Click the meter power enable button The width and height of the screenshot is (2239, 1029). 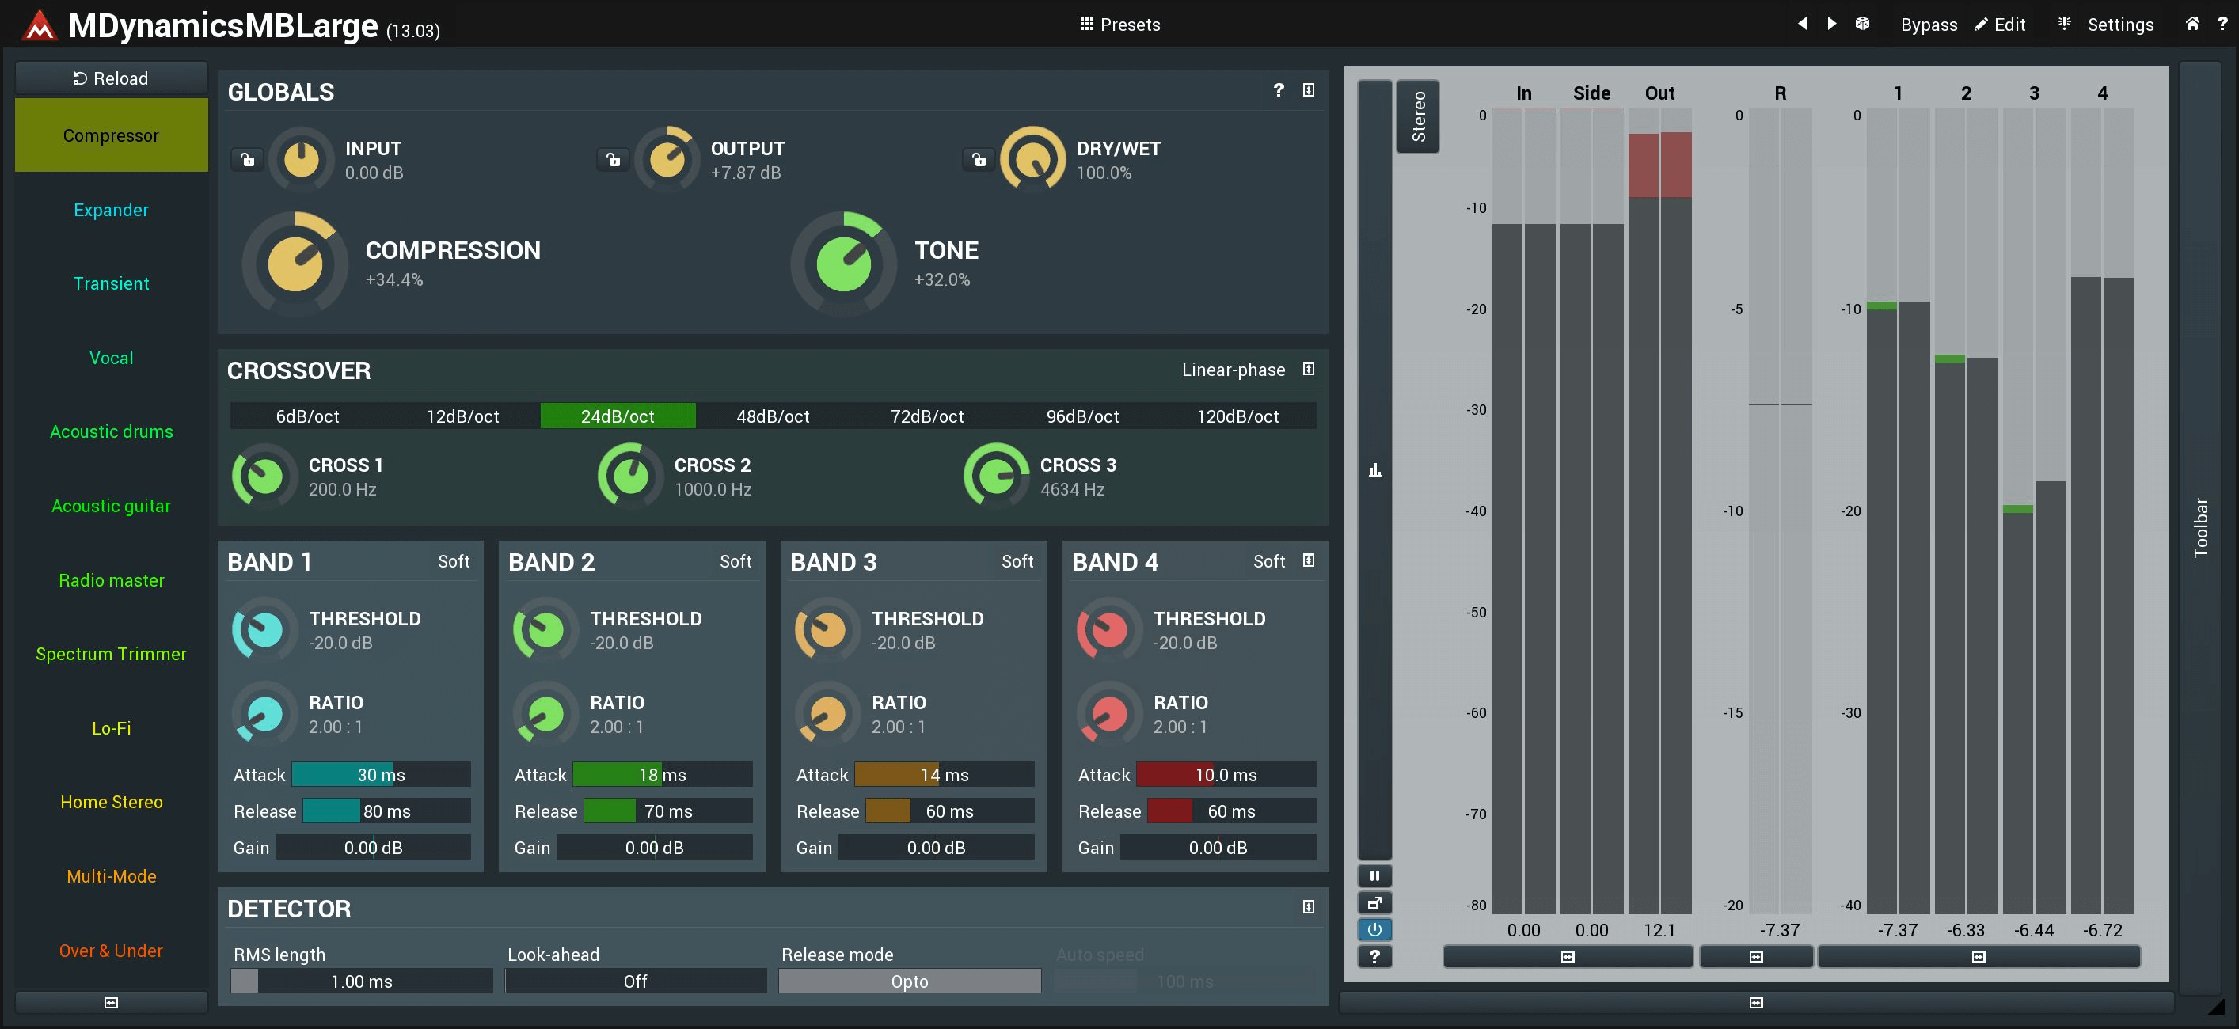[1374, 929]
